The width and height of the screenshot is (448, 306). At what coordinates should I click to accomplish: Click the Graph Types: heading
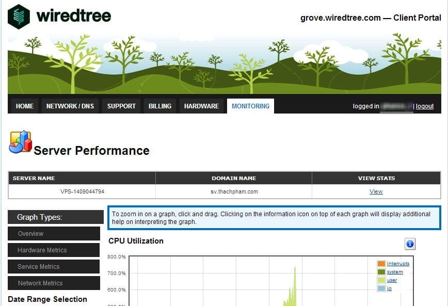coord(56,217)
